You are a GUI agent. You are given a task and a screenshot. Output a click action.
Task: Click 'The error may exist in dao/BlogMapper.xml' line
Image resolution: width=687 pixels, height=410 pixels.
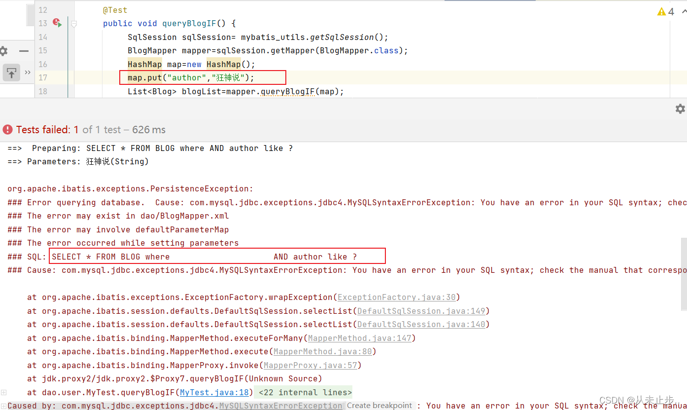coord(118,216)
